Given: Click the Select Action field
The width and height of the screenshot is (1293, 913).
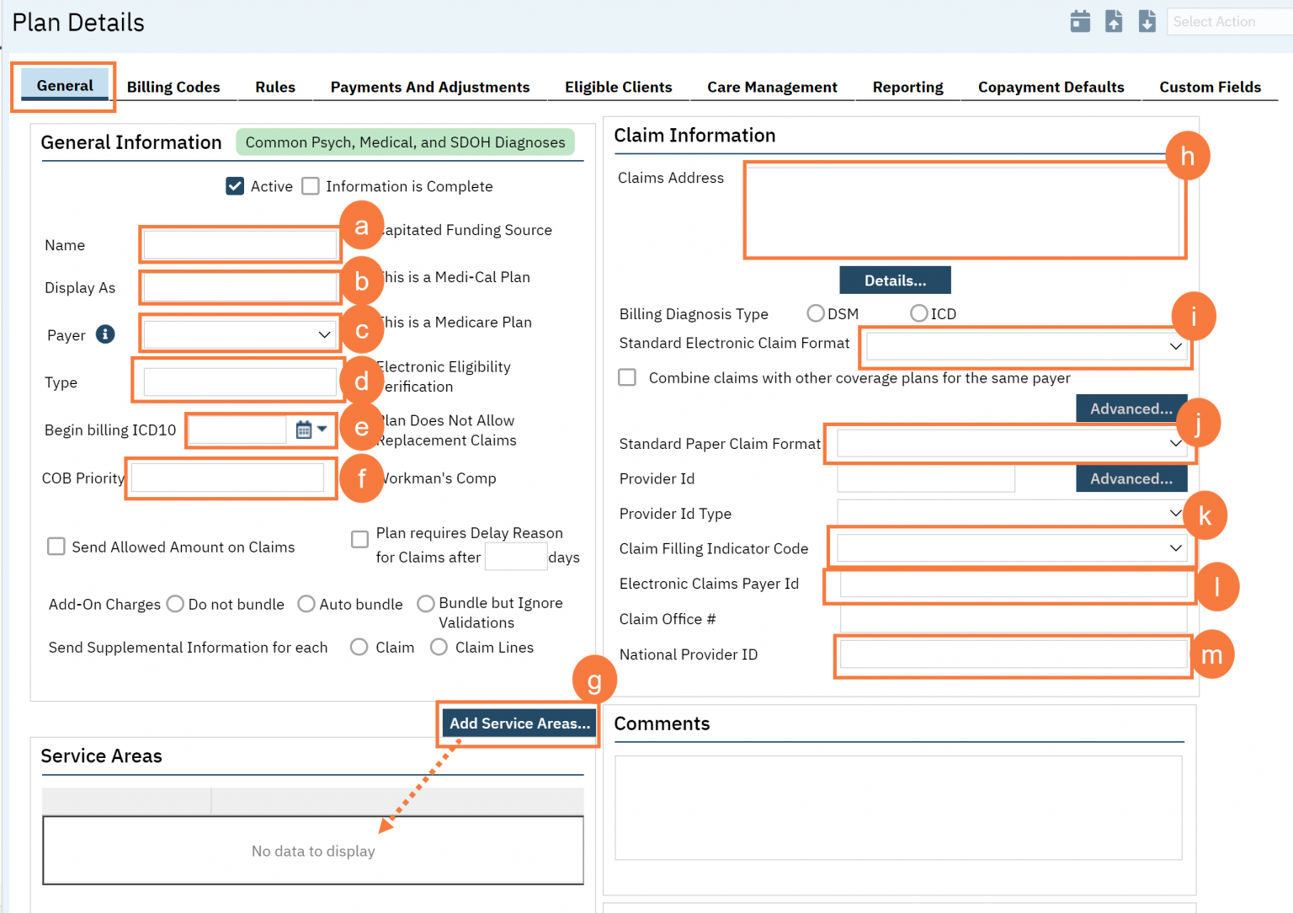Looking at the screenshot, I should point(1228,21).
